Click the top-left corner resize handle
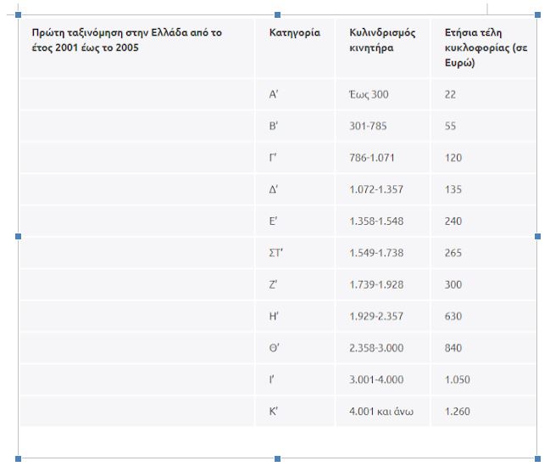 pos(19,15)
